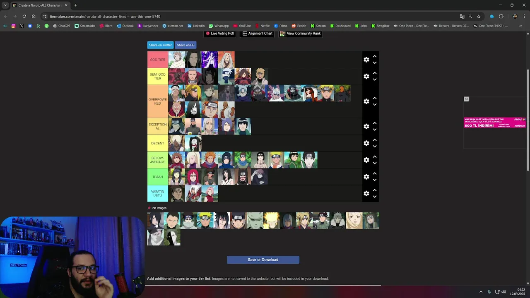This screenshot has width=530, height=298.
Task: Open Reddit bookmark
Action: (x=299, y=26)
